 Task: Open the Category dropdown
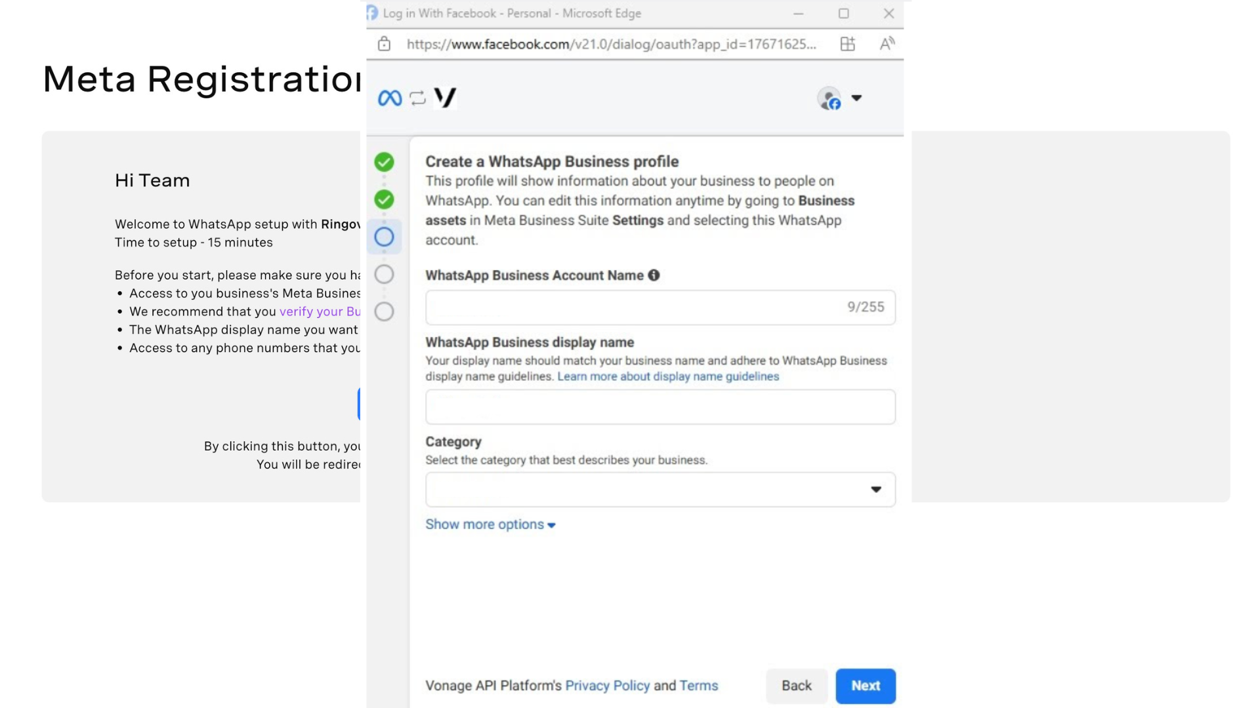coord(660,490)
